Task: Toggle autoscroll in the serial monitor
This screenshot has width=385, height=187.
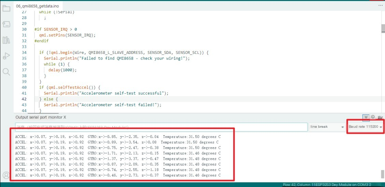Action: 366,117
